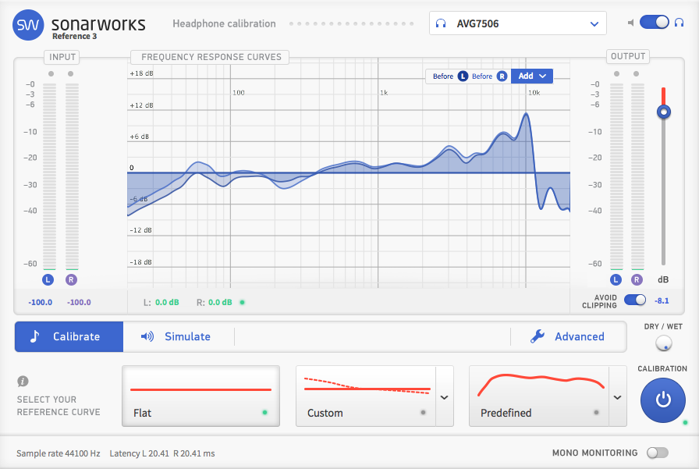Toggle the Avoid Clipping switch

635,299
